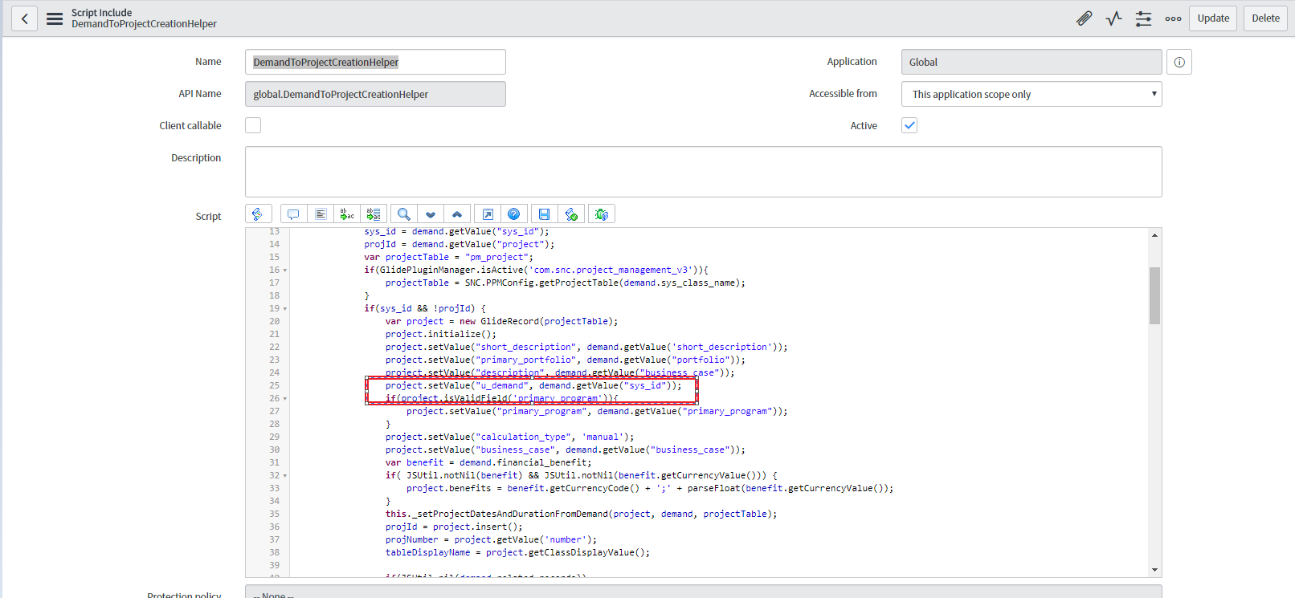Viewport: 1295px width, 598px height.
Task: Click the blue question mark help icon
Action: pos(513,214)
